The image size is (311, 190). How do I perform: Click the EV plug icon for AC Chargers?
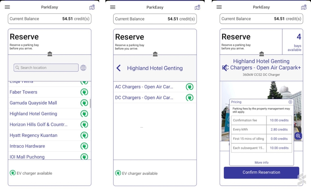[190, 87]
